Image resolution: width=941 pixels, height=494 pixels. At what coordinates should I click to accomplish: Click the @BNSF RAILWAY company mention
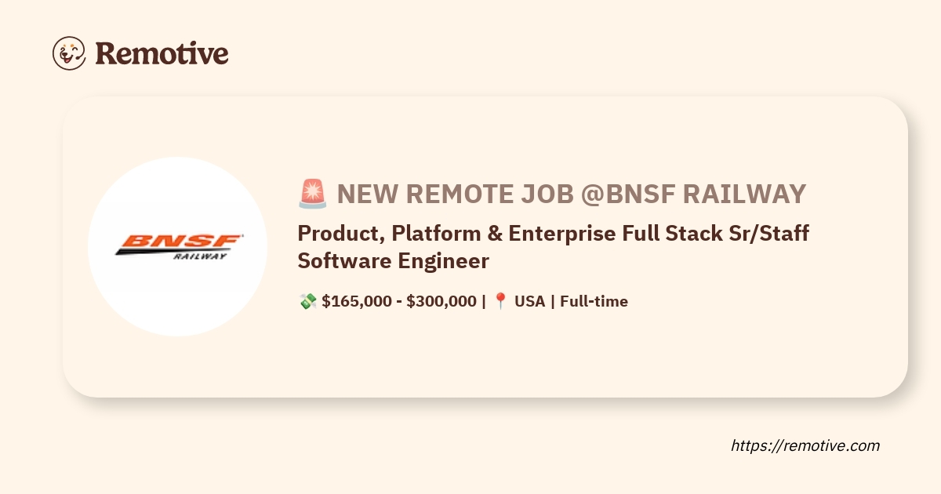[693, 194]
